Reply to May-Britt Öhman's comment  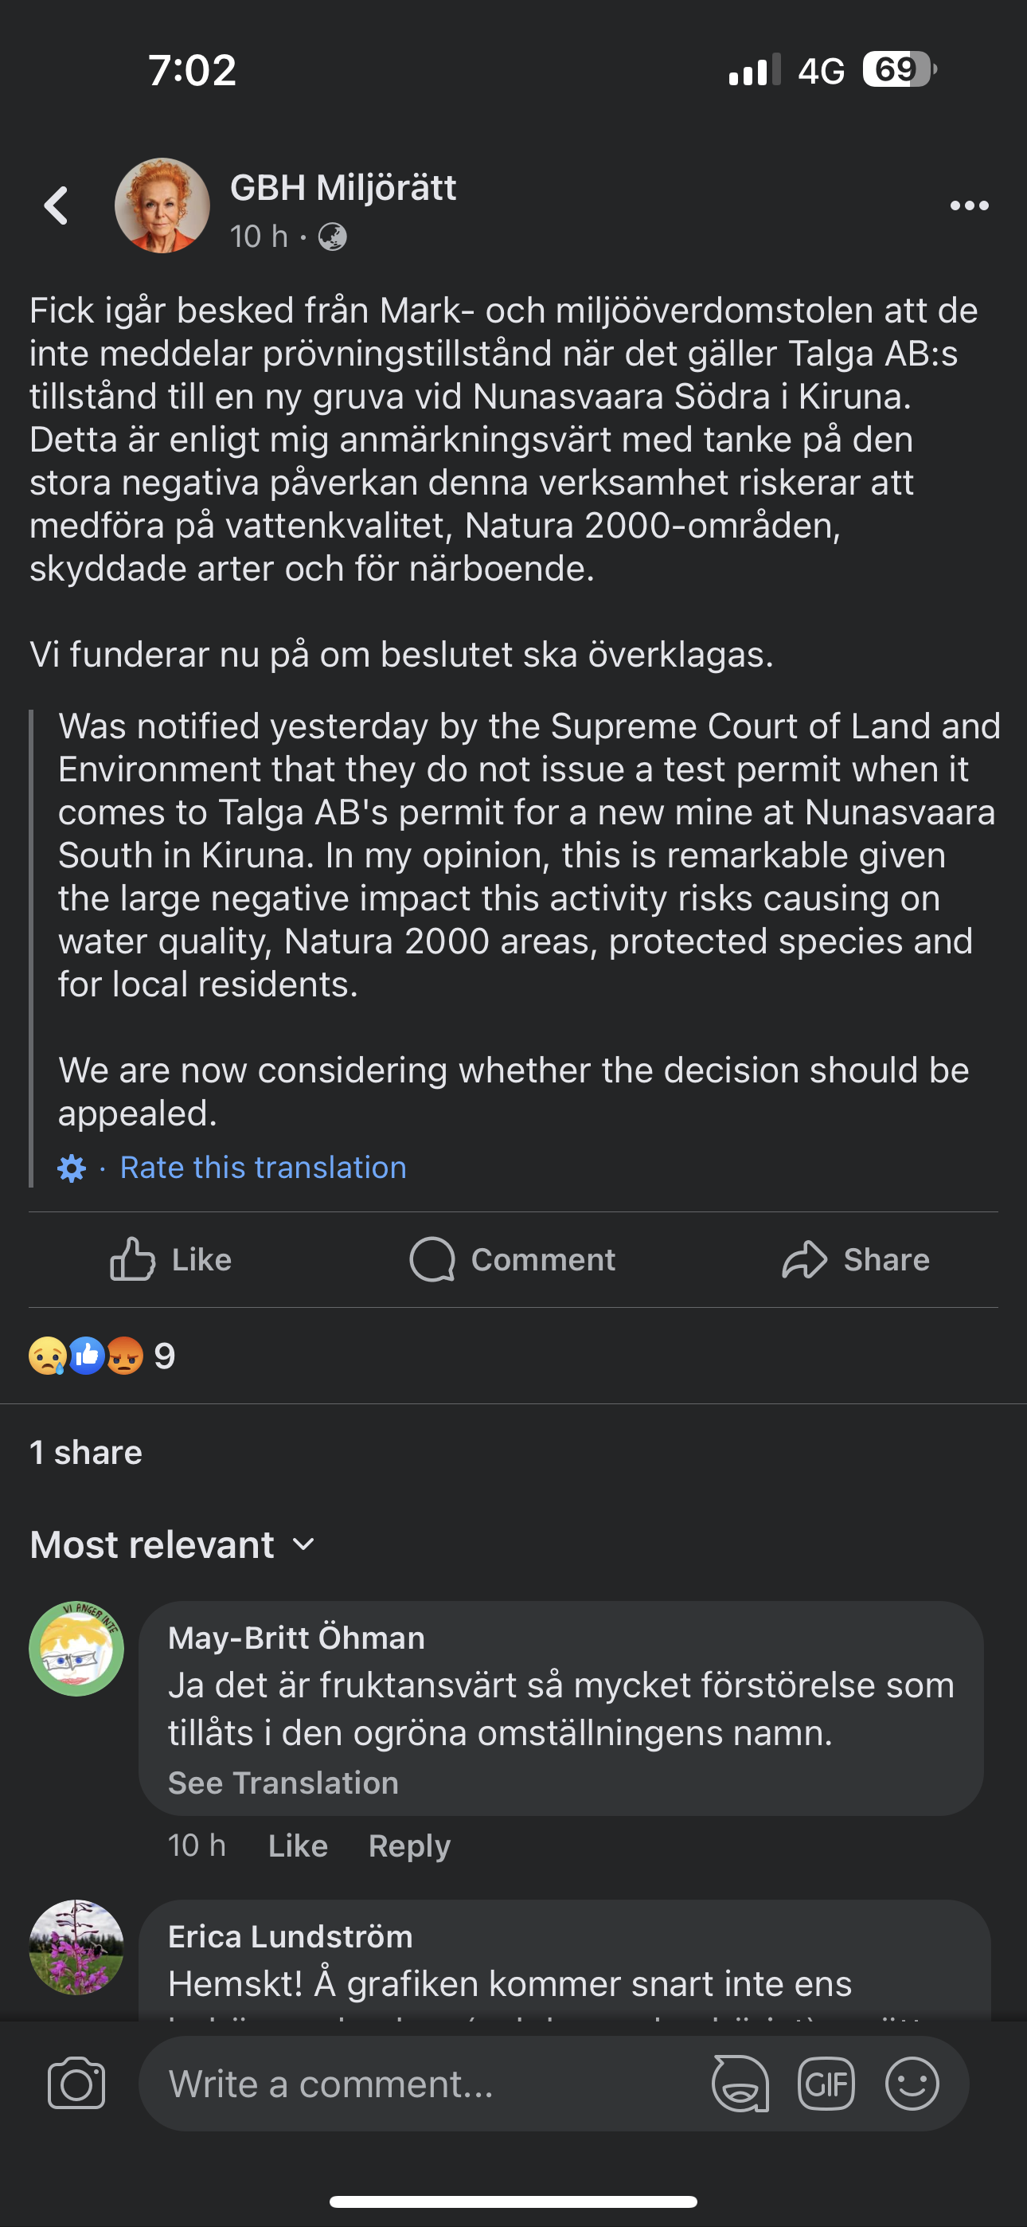(x=409, y=1845)
